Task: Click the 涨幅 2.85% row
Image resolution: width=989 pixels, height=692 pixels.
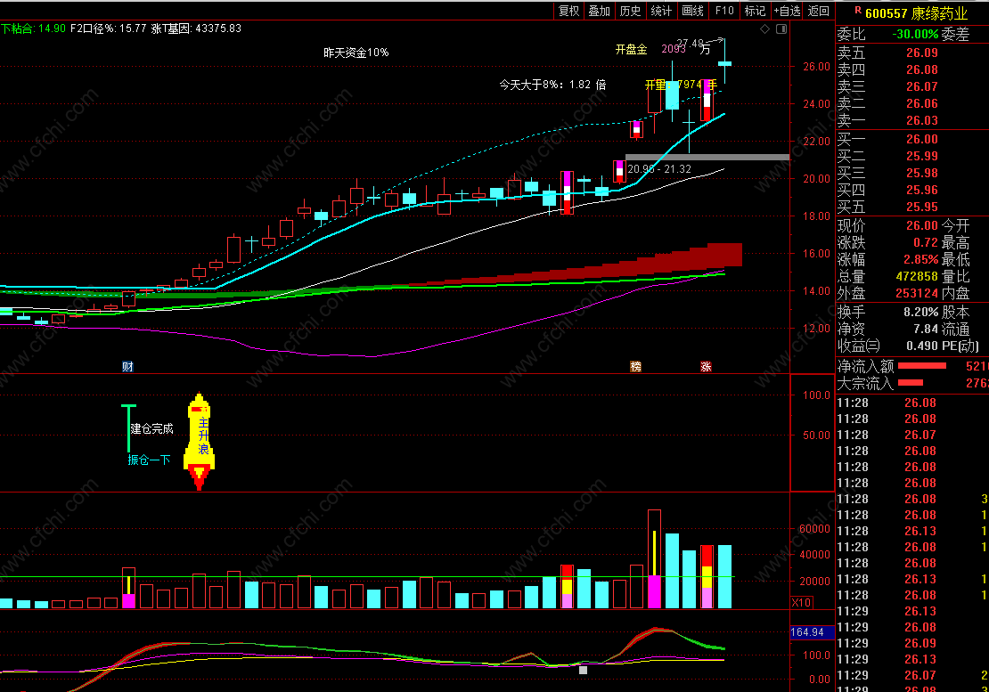Action: point(887,260)
